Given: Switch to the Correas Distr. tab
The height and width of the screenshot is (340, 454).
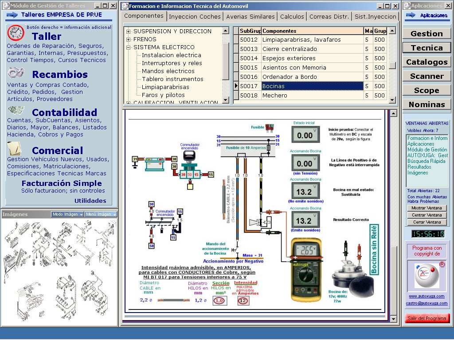Looking at the screenshot, I should tap(329, 17).
